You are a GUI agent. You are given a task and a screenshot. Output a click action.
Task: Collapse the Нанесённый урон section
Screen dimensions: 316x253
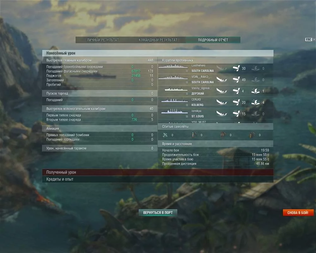[x=158, y=53]
